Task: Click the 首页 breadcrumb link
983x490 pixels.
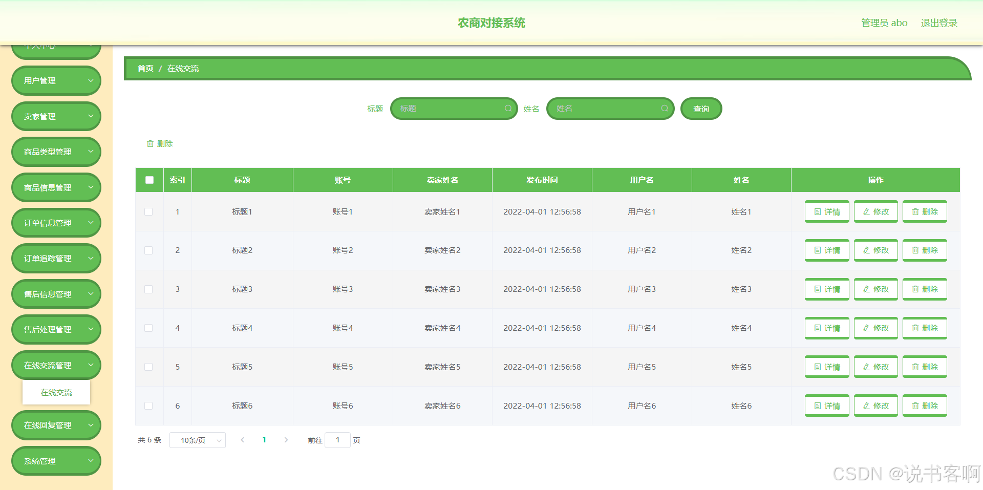Action: pyautogui.click(x=145, y=69)
